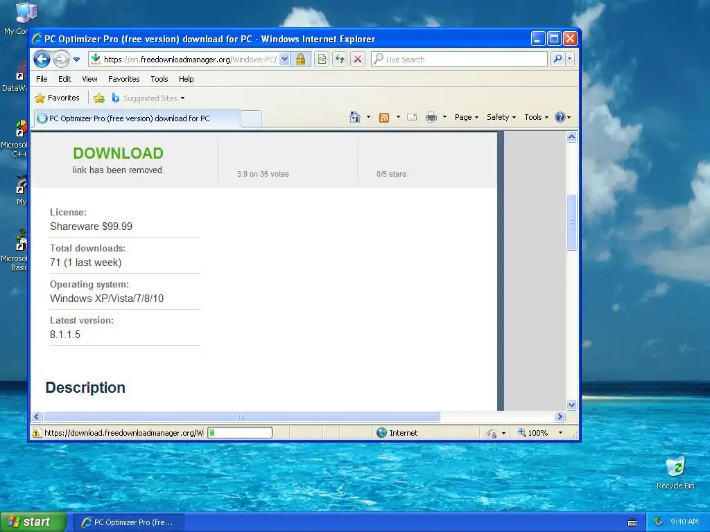The image size is (710, 532).
Task: Click the on-screen keyboard tray icon
Action: point(632,522)
